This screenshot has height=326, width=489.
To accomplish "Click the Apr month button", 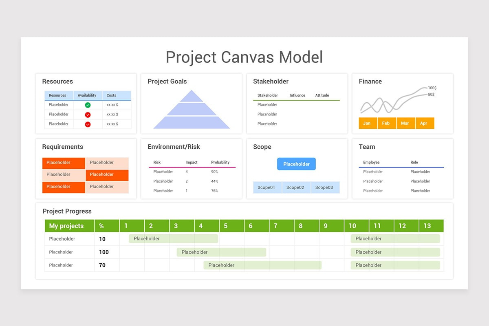I will tap(425, 123).
